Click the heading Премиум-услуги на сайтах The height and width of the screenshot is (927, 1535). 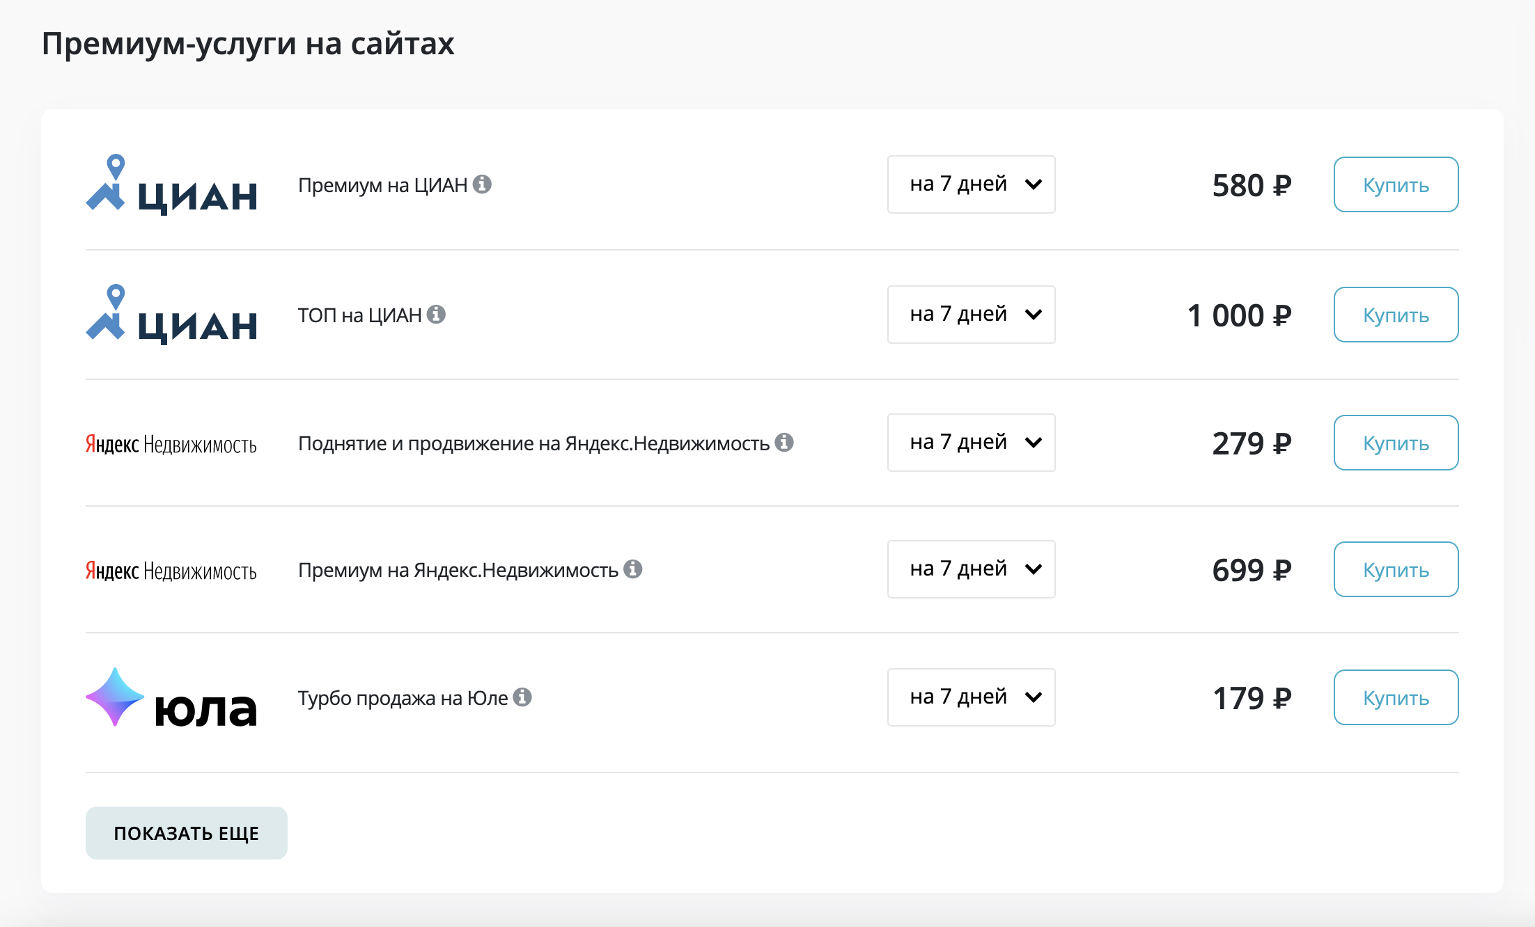coord(248,44)
